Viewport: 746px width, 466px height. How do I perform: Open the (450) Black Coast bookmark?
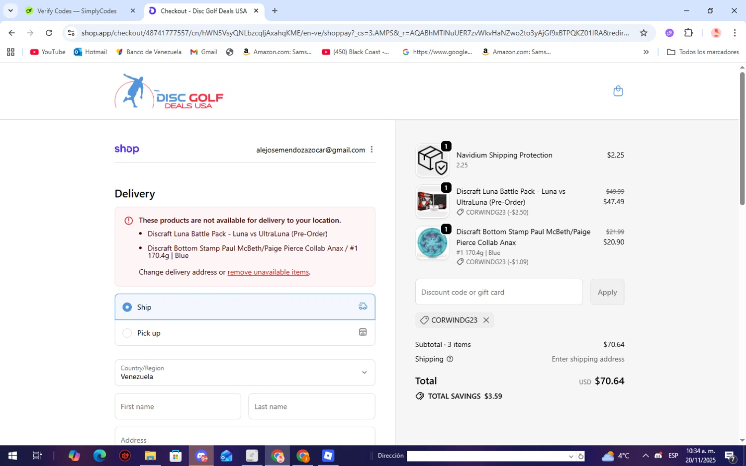356,52
